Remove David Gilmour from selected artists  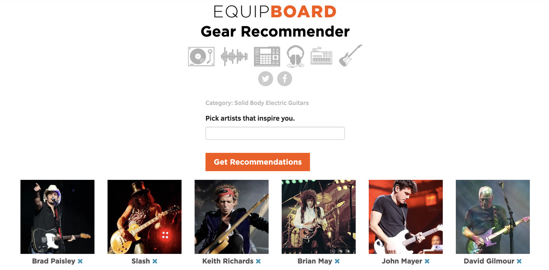[x=519, y=261]
